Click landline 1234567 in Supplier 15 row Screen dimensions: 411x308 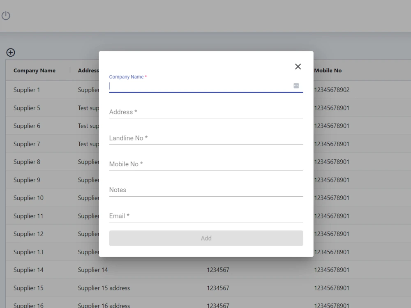click(x=218, y=288)
